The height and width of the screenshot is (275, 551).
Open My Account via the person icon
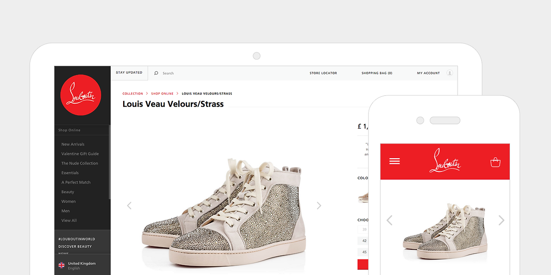449,73
